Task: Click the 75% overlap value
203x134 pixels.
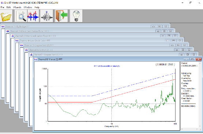Action: [x=185, y=86]
